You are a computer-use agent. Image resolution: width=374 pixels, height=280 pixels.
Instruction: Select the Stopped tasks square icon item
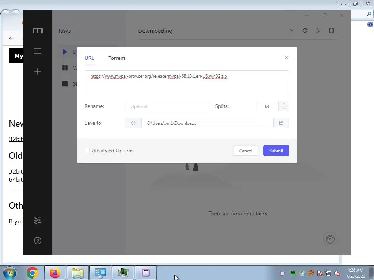point(65,84)
